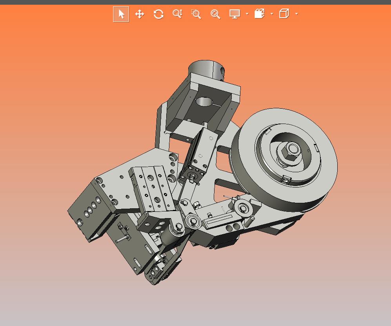Expand the view orientation dropdown arrow
391x326 pixels.
296,14
